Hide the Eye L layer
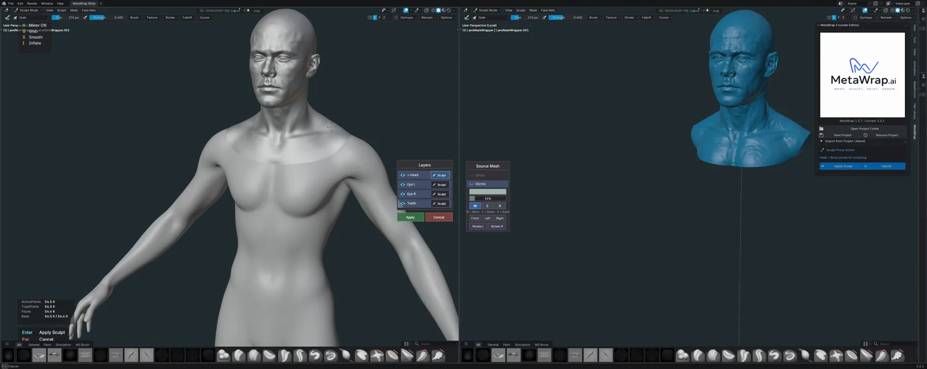Image resolution: width=927 pixels, height=369 pixels. [403, 184]
